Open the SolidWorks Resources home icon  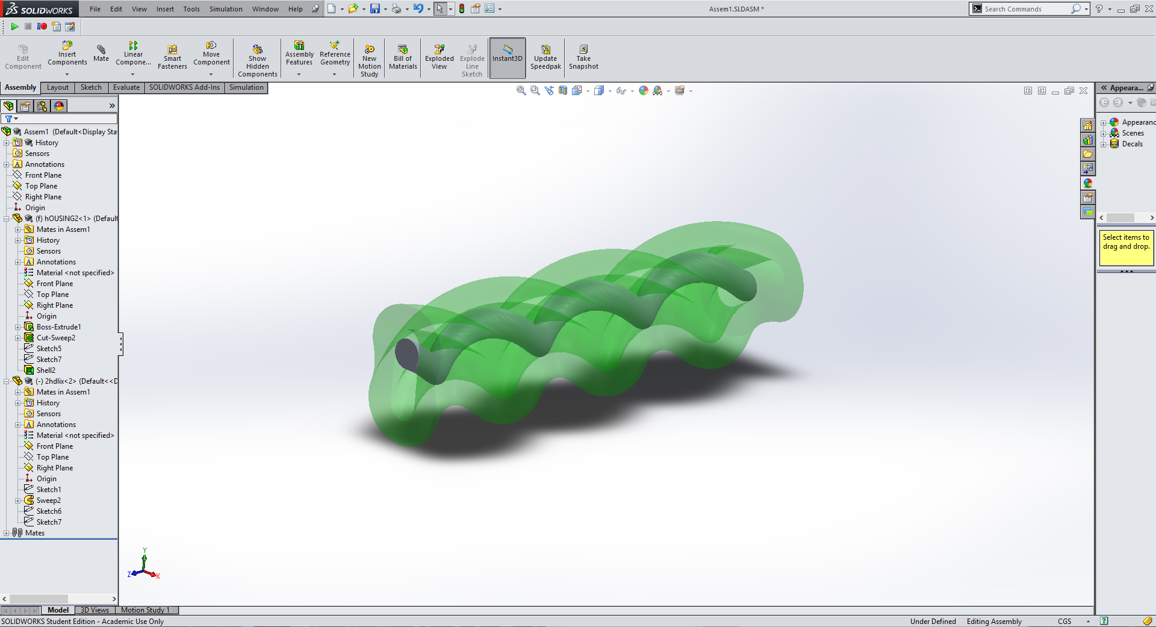[1088, 125]
